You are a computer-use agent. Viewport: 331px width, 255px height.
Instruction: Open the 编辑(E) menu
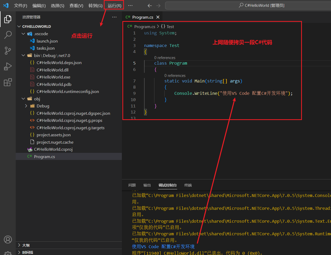39,6
